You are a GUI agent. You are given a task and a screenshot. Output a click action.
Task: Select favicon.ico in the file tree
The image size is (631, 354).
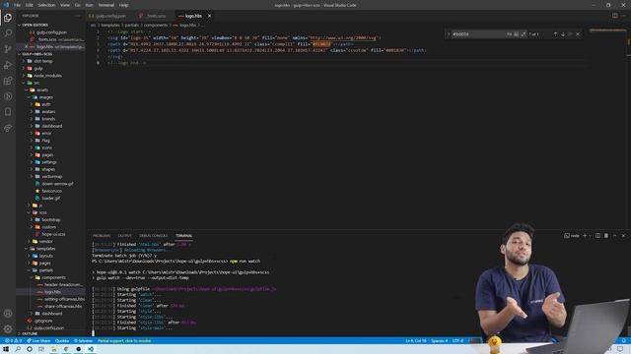coord(51,191)
